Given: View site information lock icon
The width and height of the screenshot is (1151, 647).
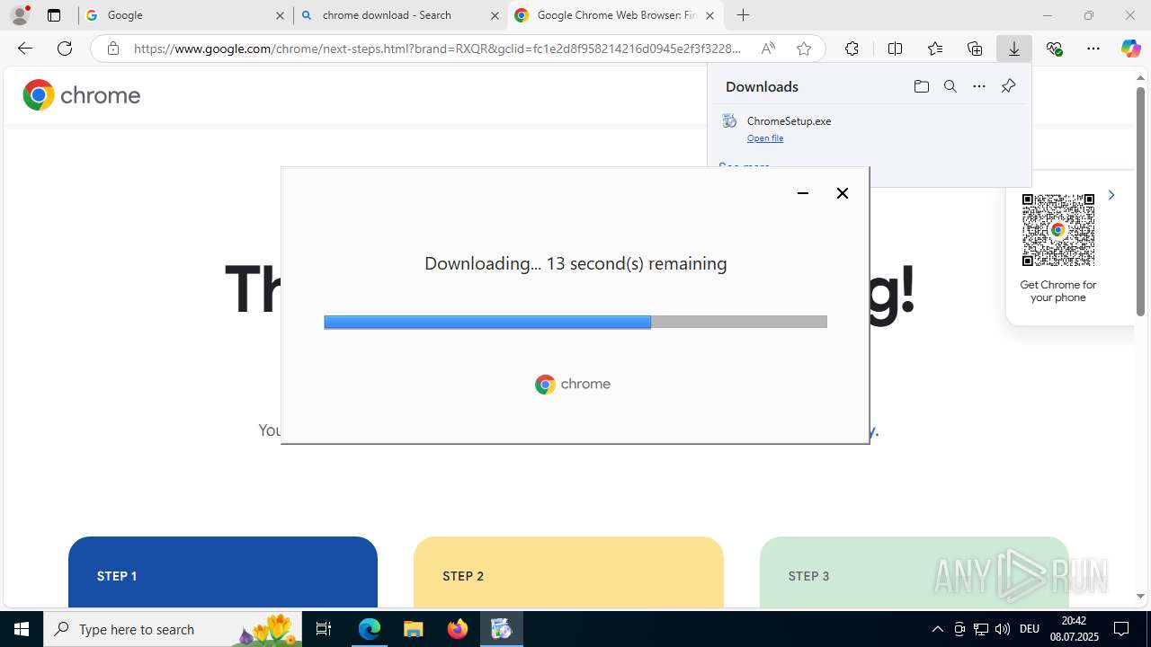Looking at the screenshot, I should pos(112,49).
